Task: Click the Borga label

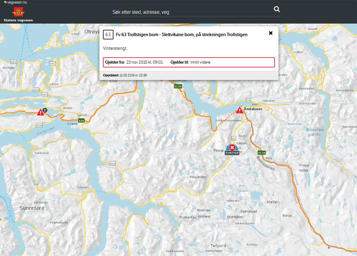Action: (x=287, y=216)
